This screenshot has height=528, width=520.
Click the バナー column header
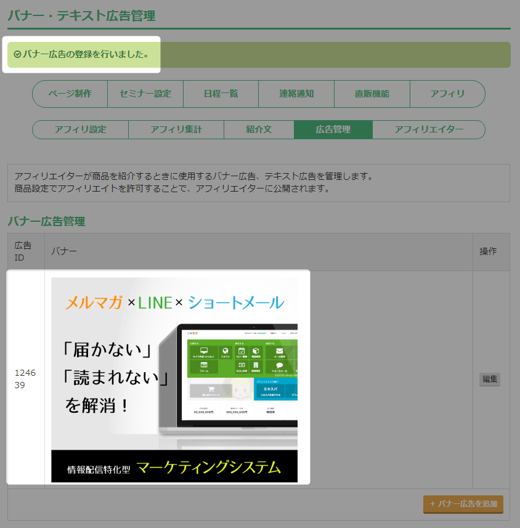[x=259, y=251]
